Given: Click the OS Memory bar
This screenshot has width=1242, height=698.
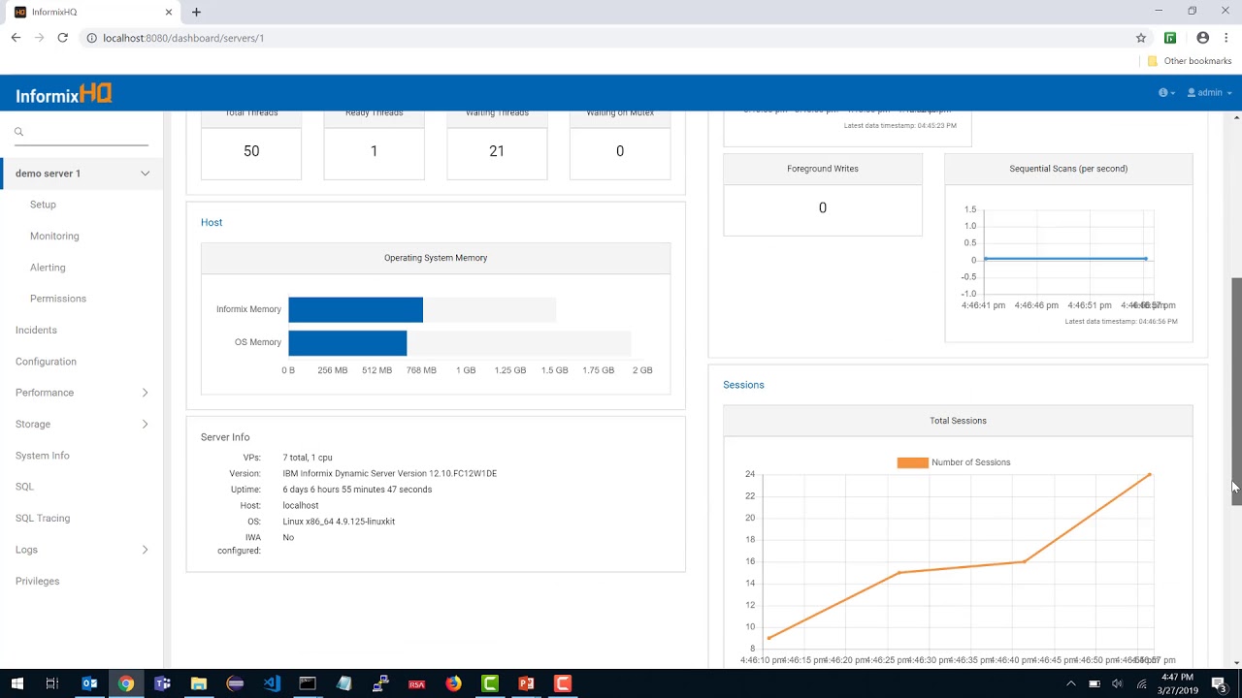Looking at the screenshot, I should pyautogui.click(x=347, y=342).
